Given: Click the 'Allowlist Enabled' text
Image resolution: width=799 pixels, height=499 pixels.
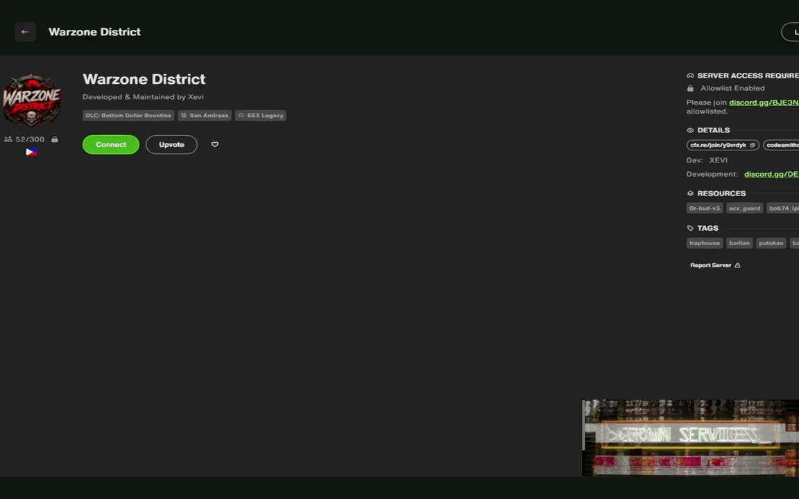Looking at the screenshot, I should (x=732, y=88).
